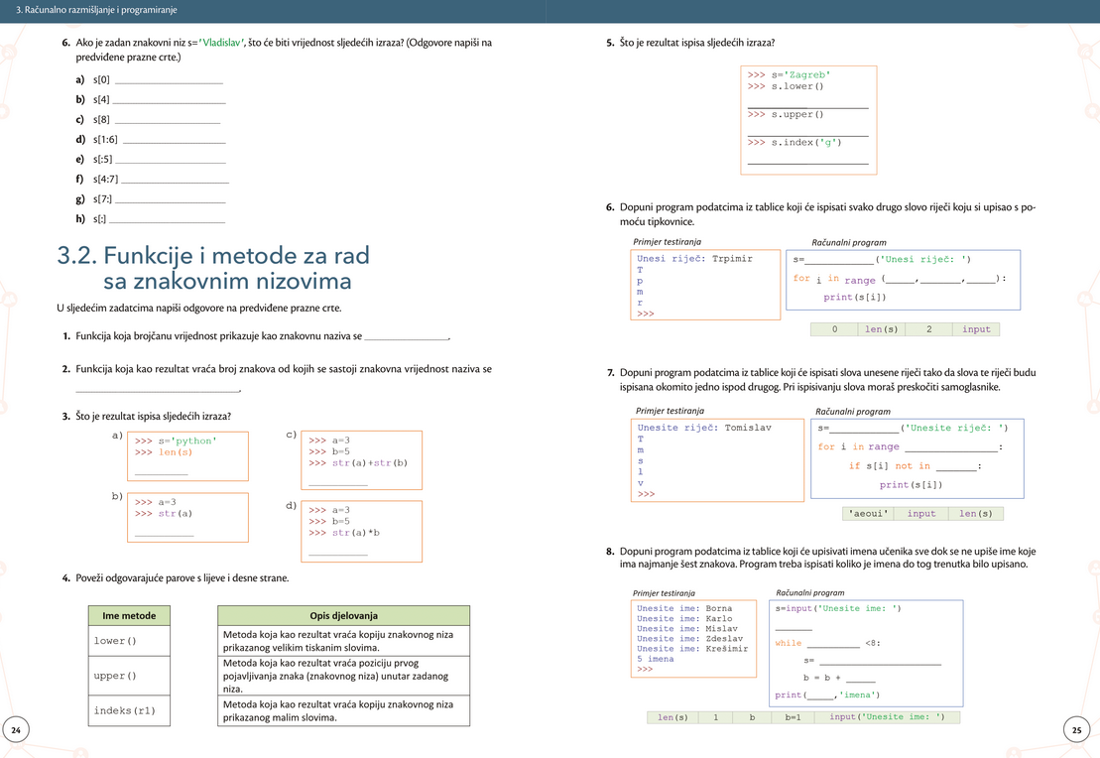Click the 'Unesi riječ: Trpimir' test line
1100x758 pixels.
[694, 259]
